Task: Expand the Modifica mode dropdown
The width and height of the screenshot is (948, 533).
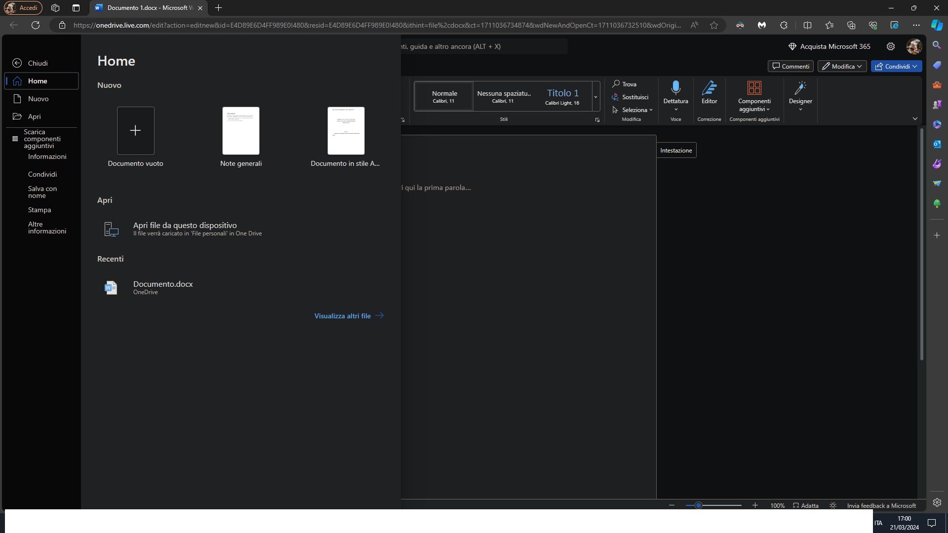Action: click(x=842, y=66)
